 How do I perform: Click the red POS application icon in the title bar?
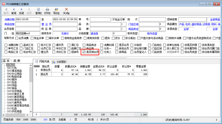(x=4, y=4)
